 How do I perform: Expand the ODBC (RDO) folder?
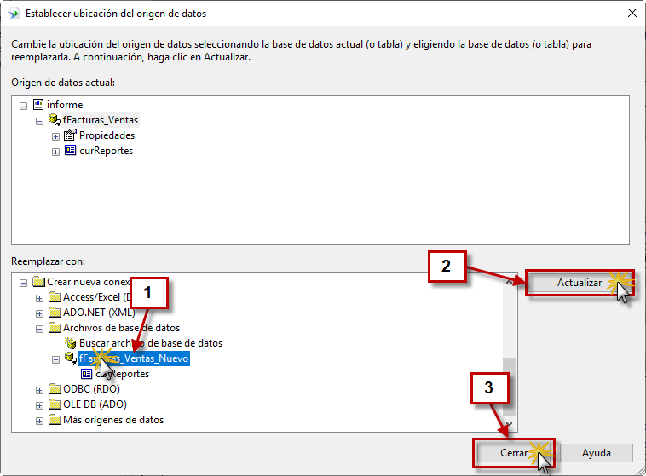click(x=39, y=390)
